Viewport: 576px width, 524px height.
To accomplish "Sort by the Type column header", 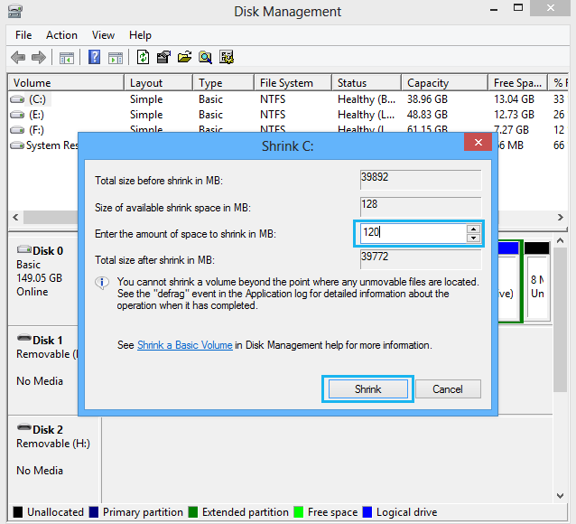I will pyautogui.click(x=224, y=83).
